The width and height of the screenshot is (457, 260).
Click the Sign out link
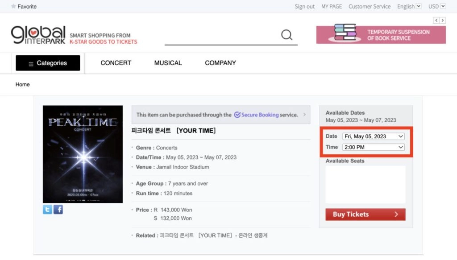[x=304, y=6]
